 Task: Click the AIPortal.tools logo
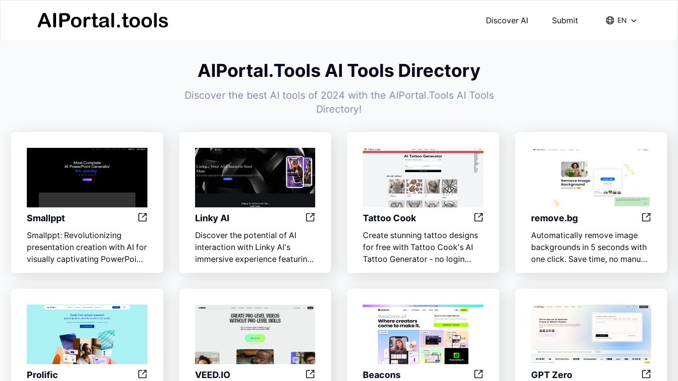103,20
